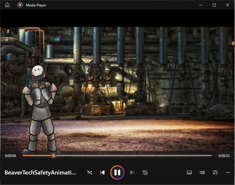Click the 0:00:33 total duration label
The image size is (235, 185).
tap(224, 156)
